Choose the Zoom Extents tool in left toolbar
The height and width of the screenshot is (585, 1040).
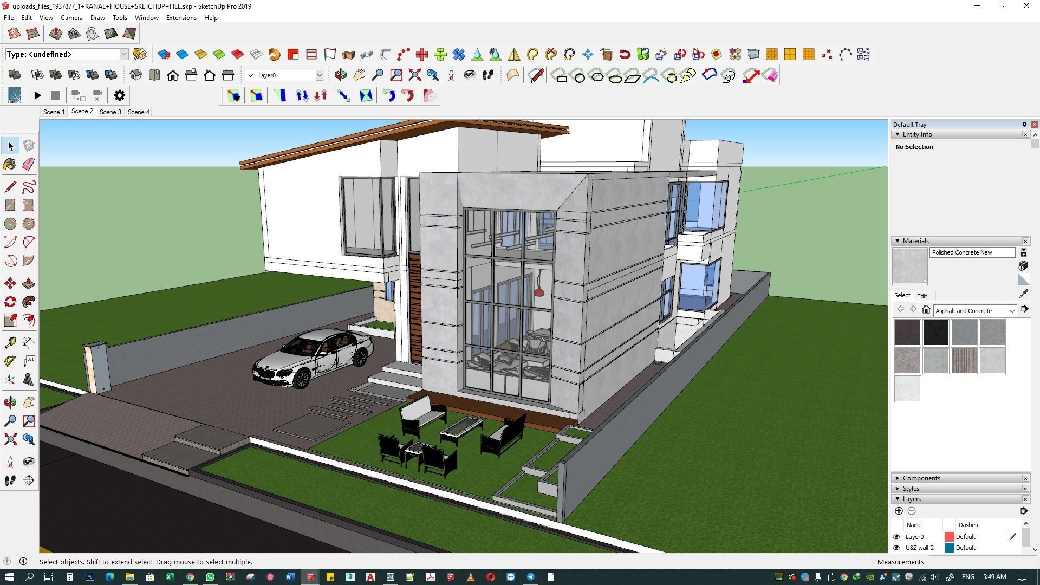(x=10, y=439)
